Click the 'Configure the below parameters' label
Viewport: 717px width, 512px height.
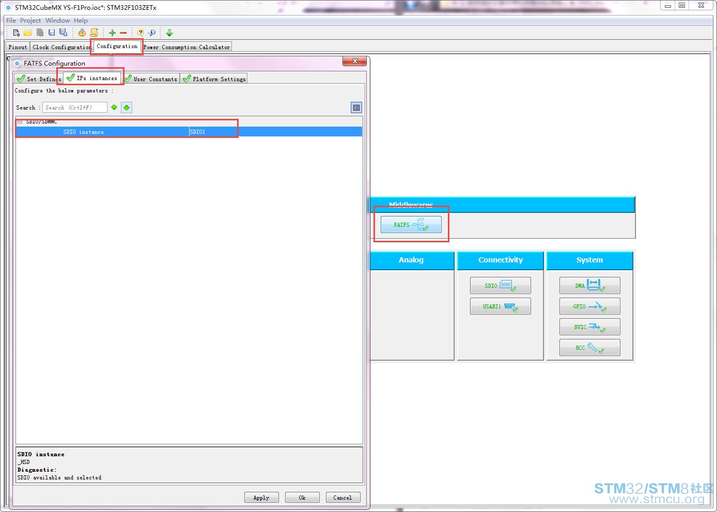[x=64, y=91]
